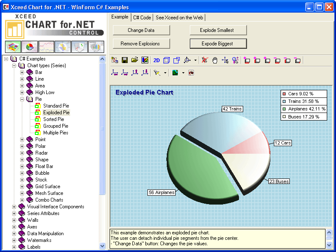
Task: Click the 3D bar chart gallery thumbnail
Action: coord(96,47)
